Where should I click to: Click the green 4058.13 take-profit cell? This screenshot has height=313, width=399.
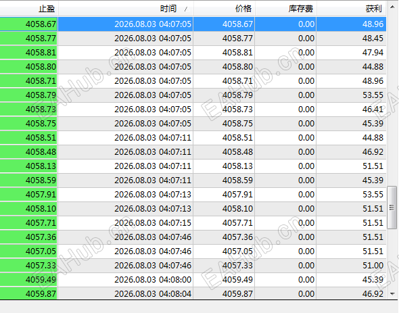pos(29,166)
